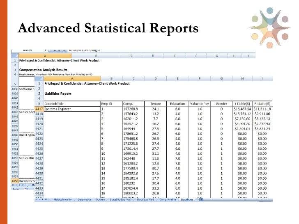The height and width of the screenshot is (224, 299).
Task: Select the active Liabilities sheet tab
Action: coord(187,199)
